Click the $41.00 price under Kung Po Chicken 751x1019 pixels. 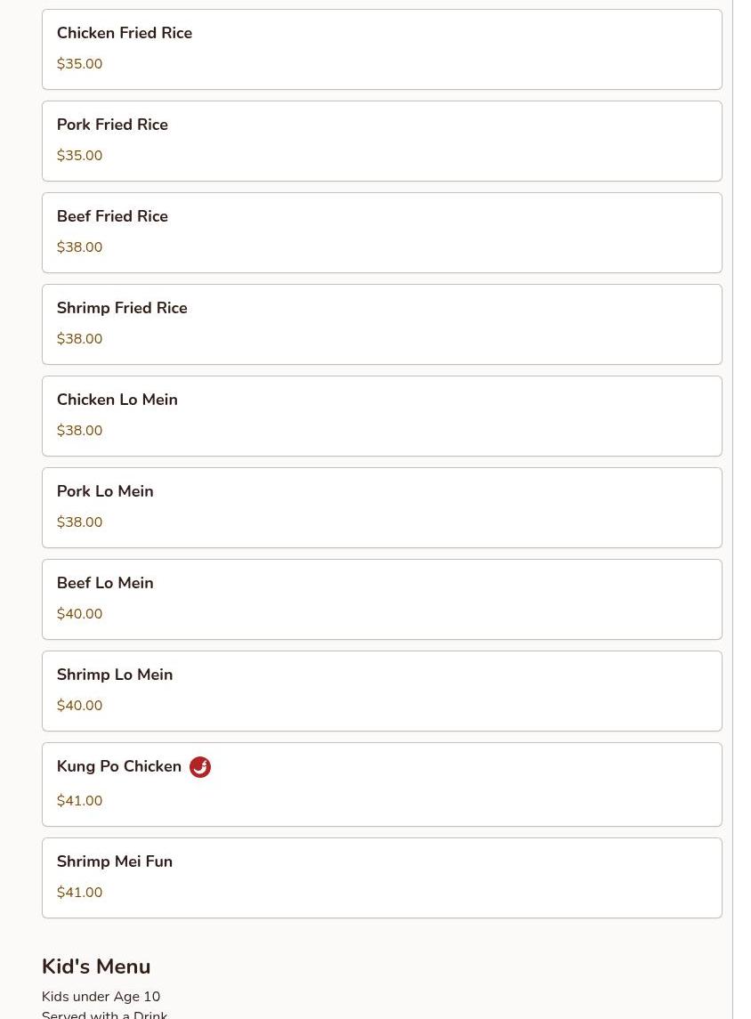[x=79, y=801]
